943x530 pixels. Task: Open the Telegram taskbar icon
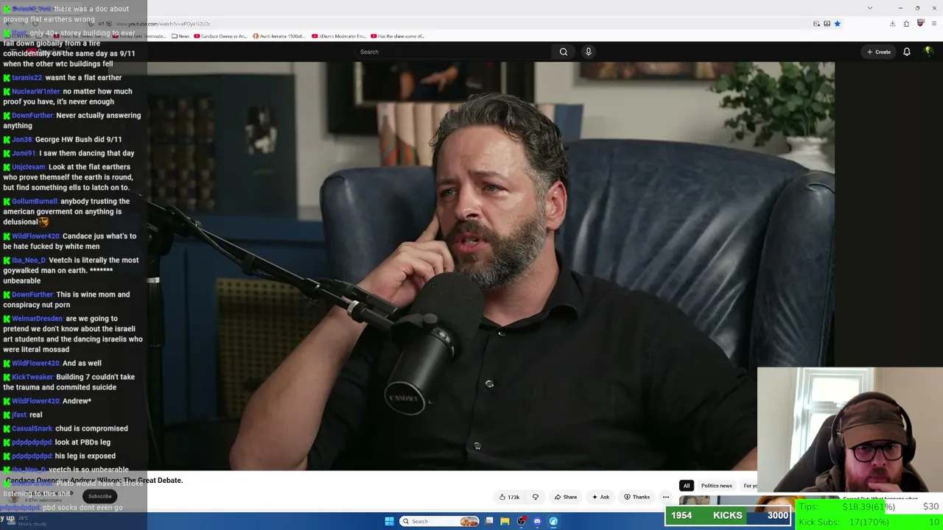tap(553, 521)
